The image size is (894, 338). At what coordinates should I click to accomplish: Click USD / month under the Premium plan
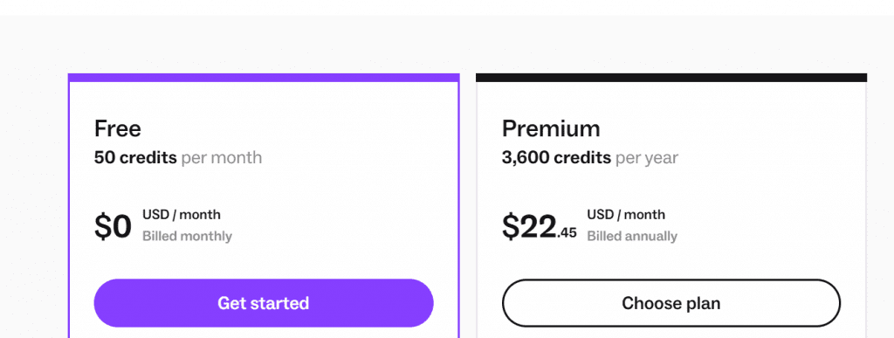pyautogui.click(x=626, y=215)
